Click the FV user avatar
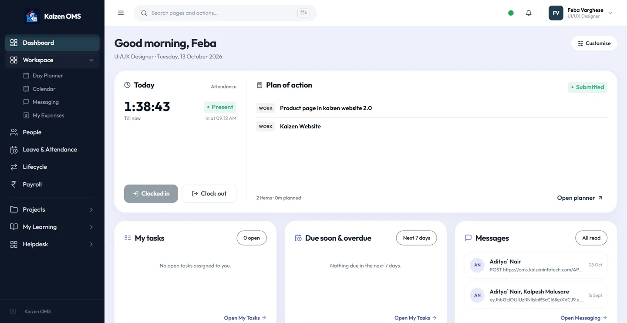Screen dimensions: 627x323 coord(556,13)
